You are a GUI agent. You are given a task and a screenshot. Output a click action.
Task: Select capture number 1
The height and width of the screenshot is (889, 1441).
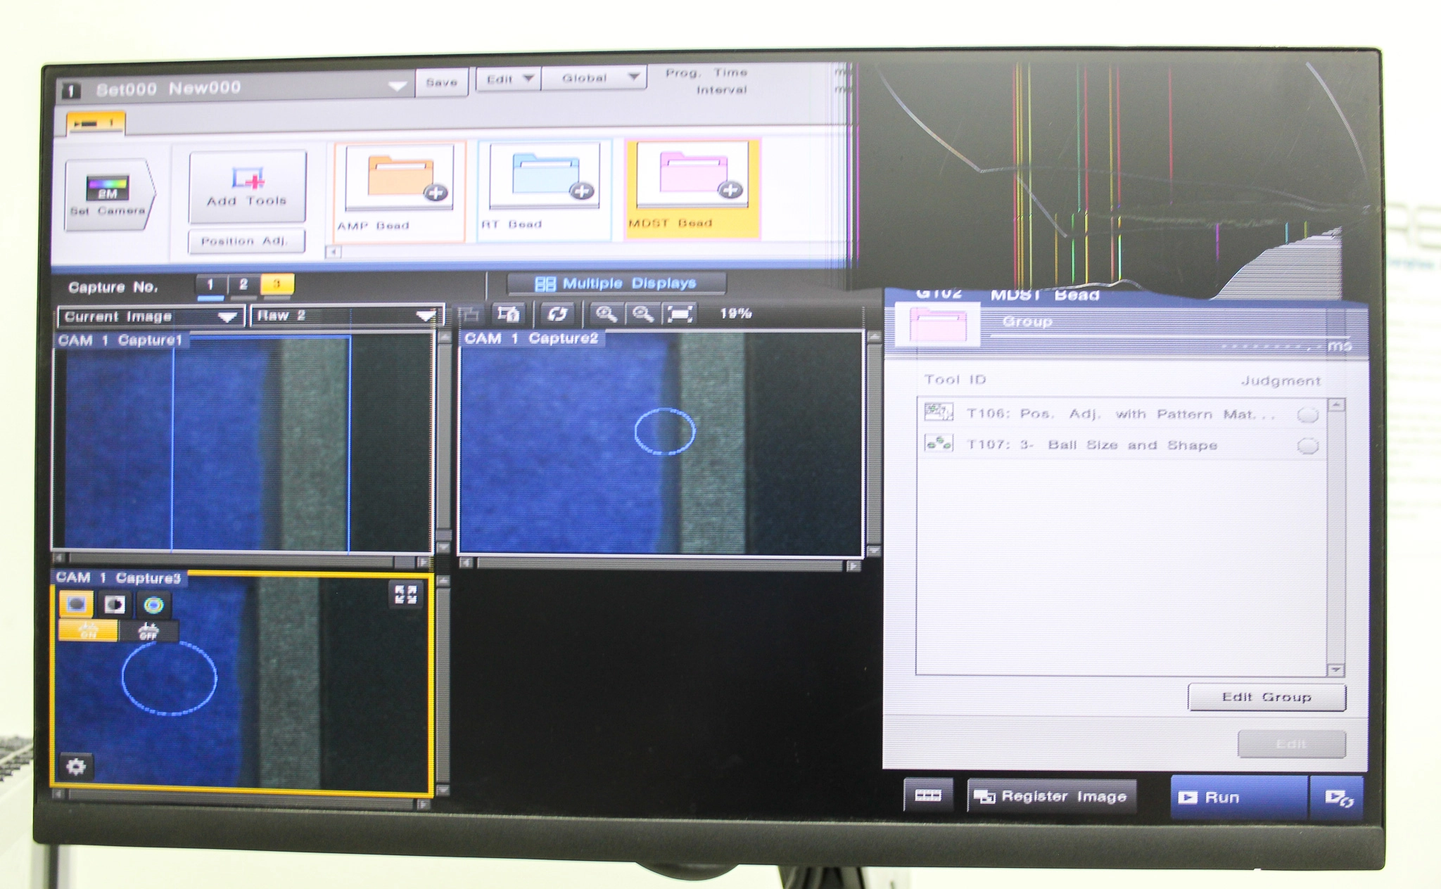pyautogui.click(x=210, y=285)
